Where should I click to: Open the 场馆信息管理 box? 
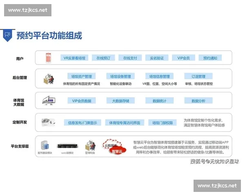pyautogui.click(x=159, y=76)
